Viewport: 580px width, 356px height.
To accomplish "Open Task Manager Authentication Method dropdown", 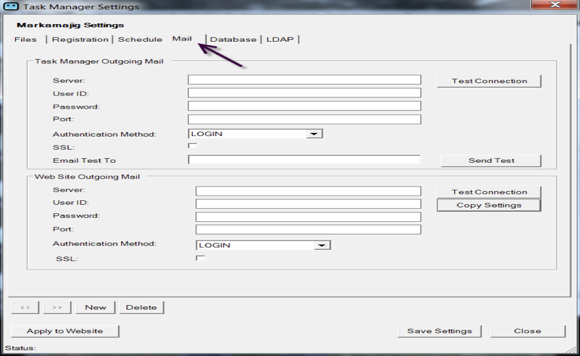I will [314, 133].
